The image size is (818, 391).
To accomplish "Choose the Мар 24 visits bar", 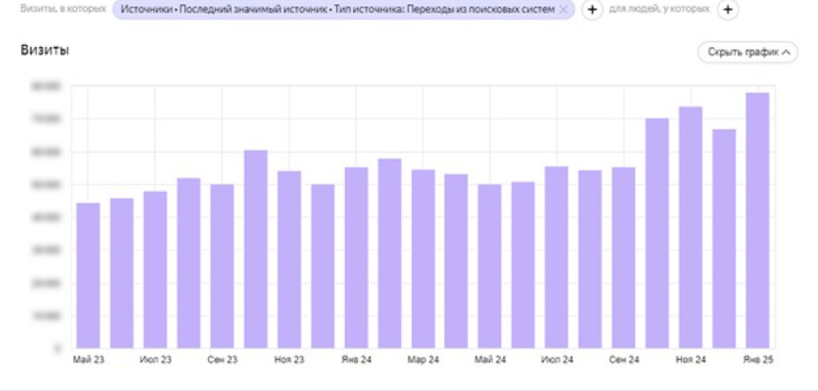I will [x=423, y=259].
